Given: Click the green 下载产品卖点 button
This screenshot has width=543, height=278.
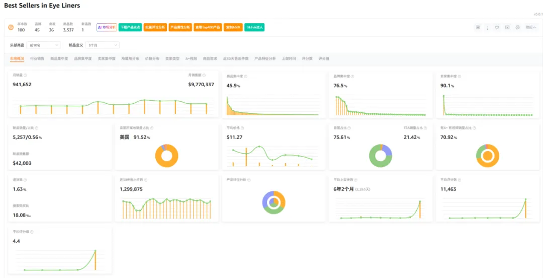Looking at the screenshot, I should [x=130, y=27].
